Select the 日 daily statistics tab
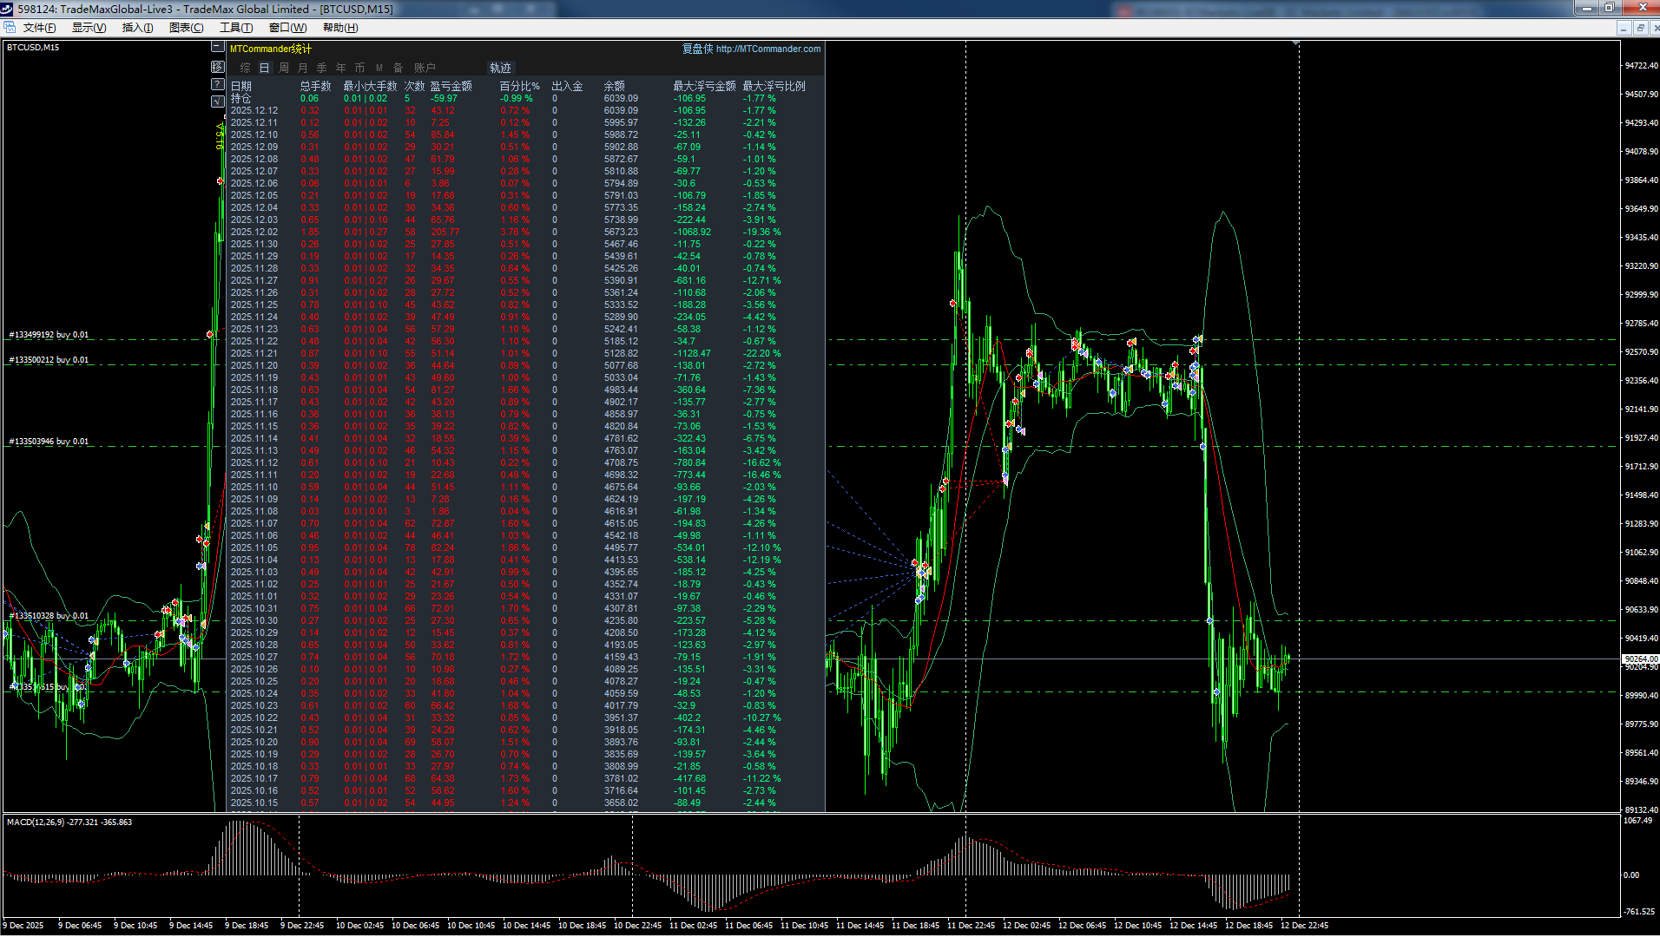This screenshot has height=937, width=1660. 265,68
